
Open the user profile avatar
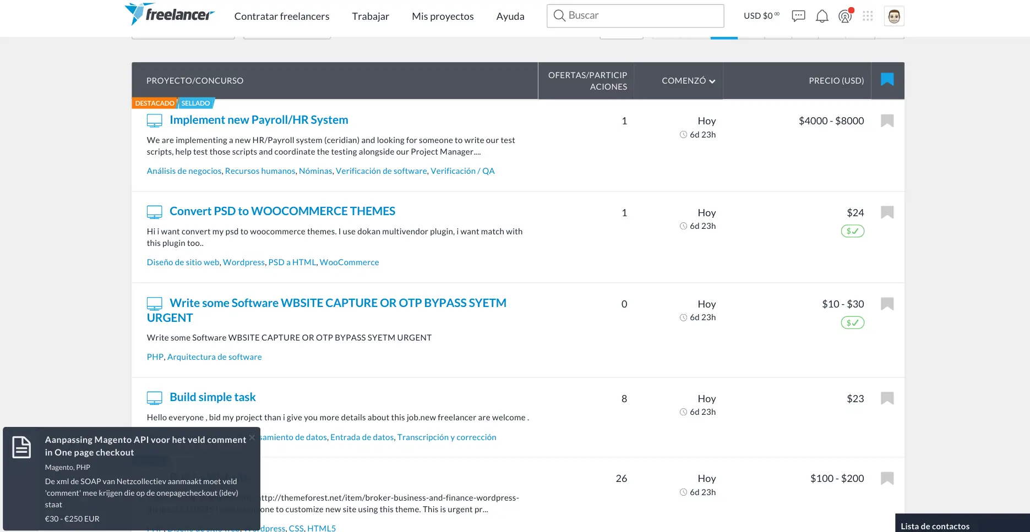894,16
